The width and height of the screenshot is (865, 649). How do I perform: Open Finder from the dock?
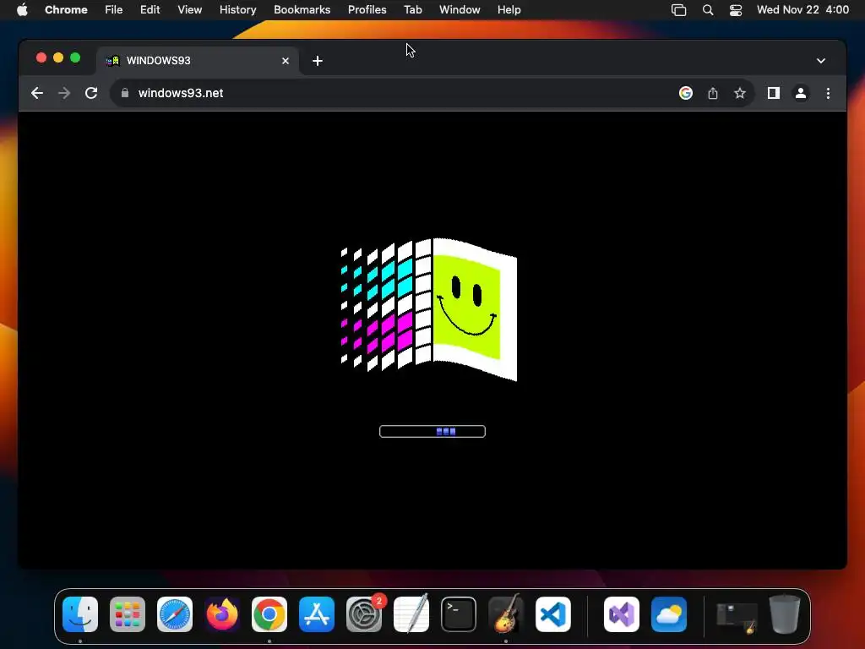tap(80, 614)
